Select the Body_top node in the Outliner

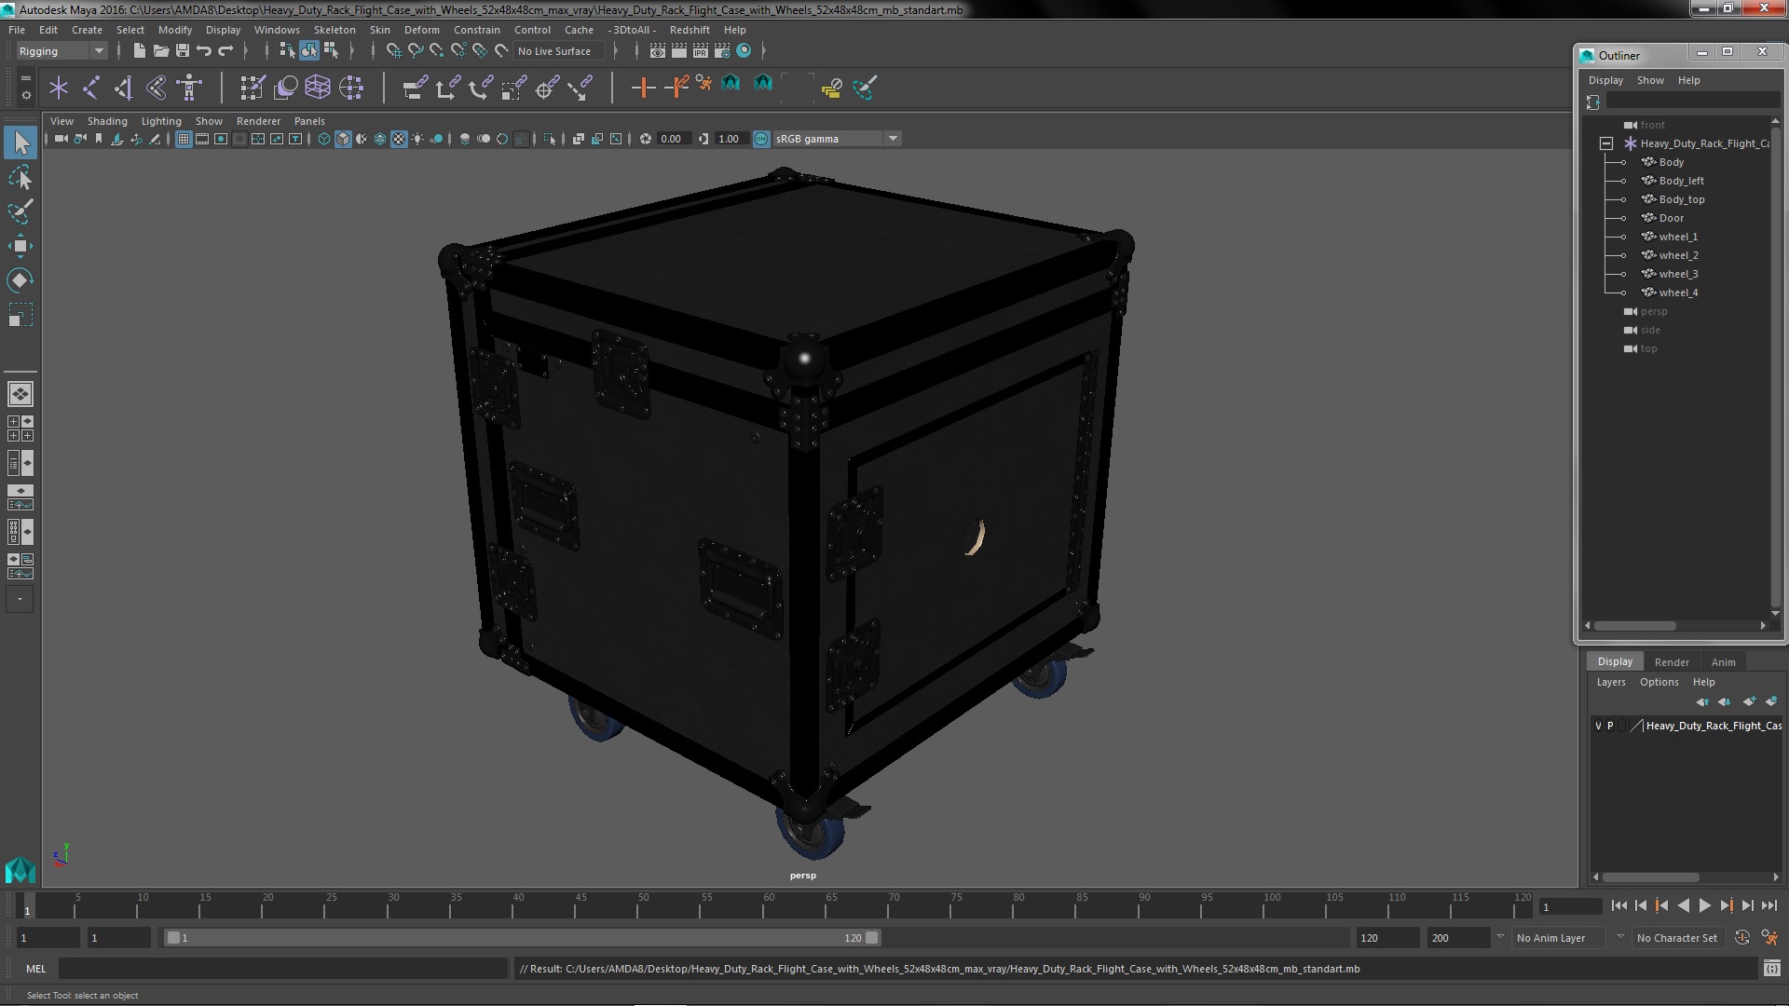pos(1681,199)
